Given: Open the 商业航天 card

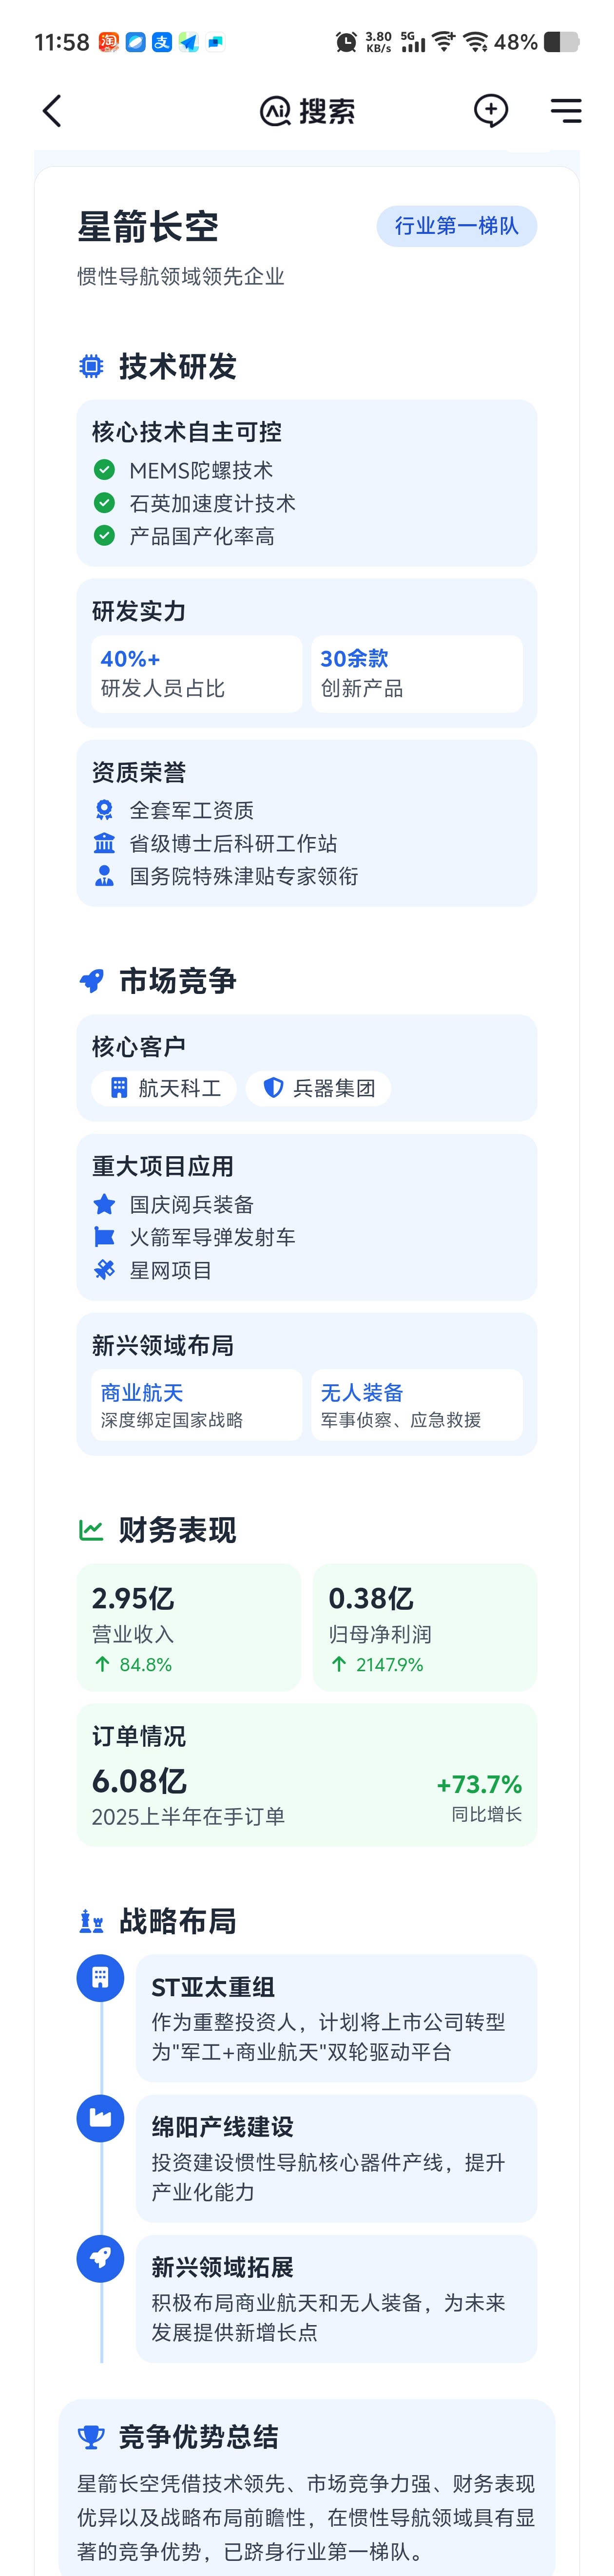Looking at the screenshot, I should tap(196, 1405).
